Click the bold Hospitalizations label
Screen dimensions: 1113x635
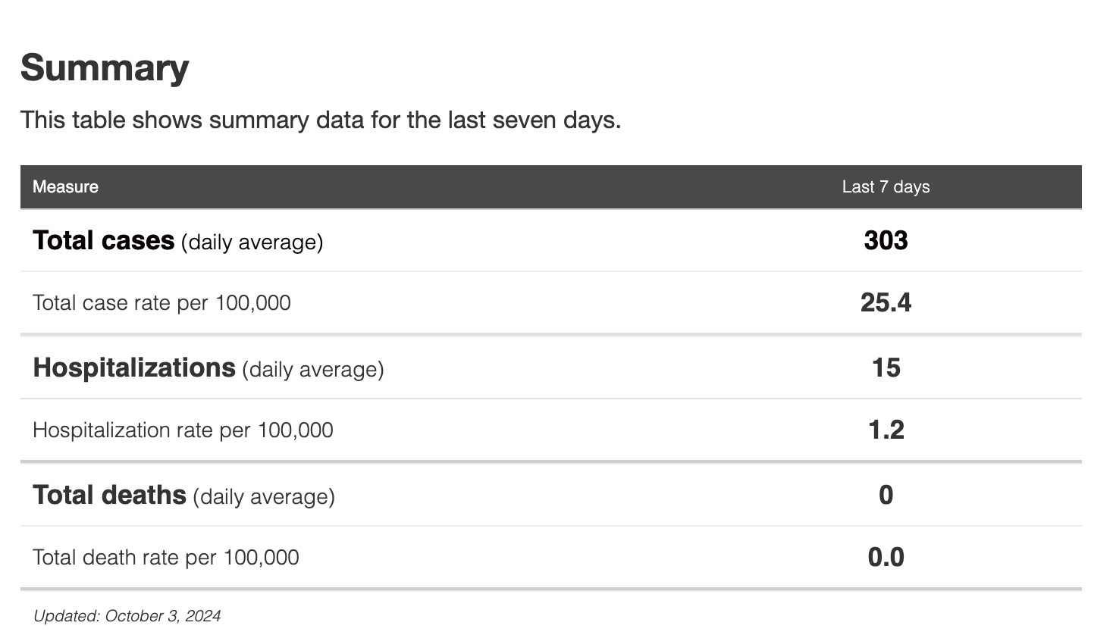click(134, 368)
